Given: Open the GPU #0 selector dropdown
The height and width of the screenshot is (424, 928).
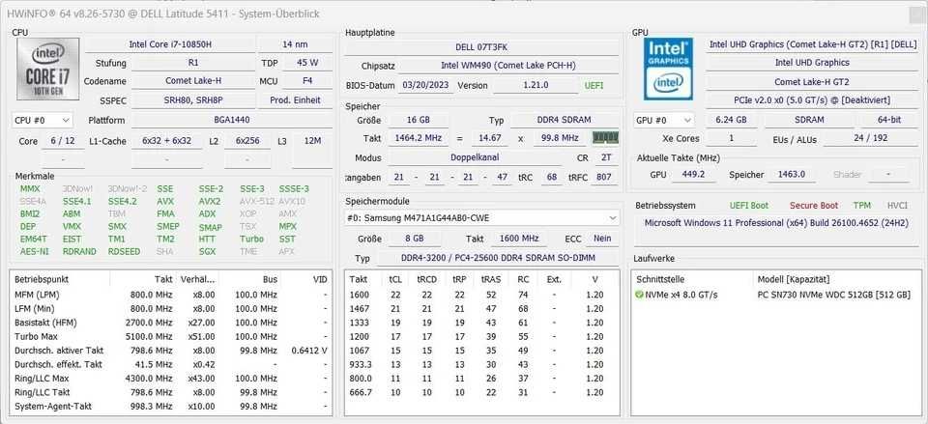Looking at the screenshot, I should click(x=662, y=120).
